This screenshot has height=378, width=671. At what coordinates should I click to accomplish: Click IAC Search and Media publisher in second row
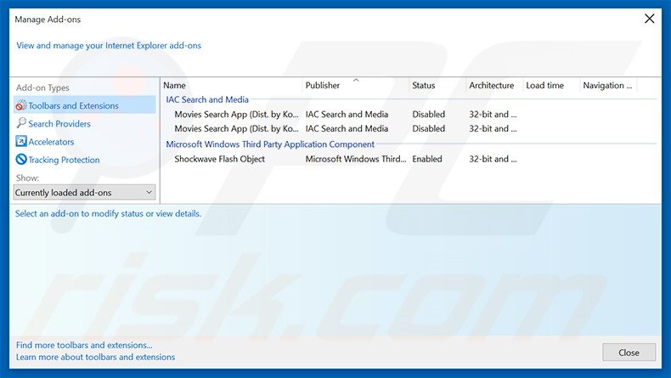(347, 128)
